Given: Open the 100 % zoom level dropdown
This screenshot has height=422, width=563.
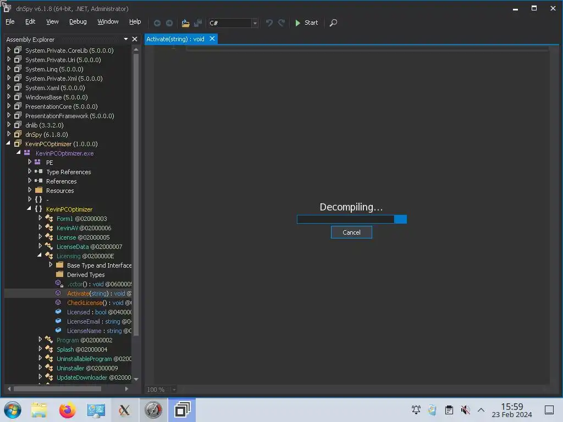Looking at the screenshot, I should pyautogui.click(x=174, y=390).
